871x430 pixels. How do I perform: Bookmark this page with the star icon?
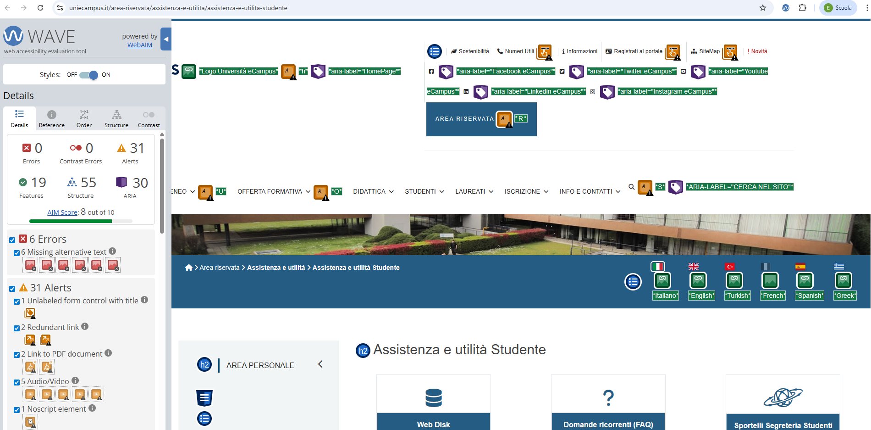point(763,8)
